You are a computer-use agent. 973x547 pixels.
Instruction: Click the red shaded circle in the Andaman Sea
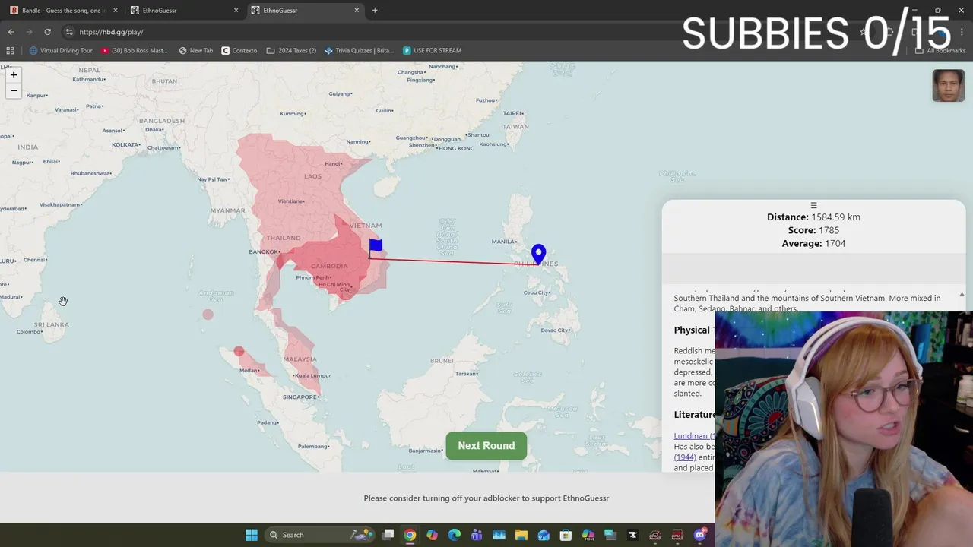(208, 314)
